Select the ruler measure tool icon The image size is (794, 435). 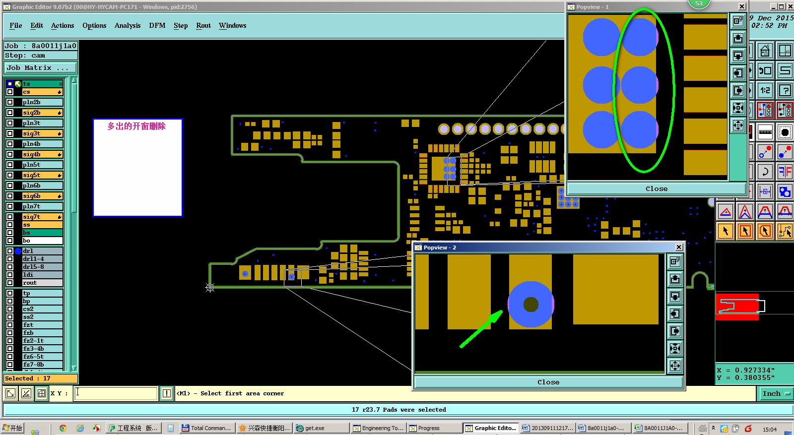(765, 132)
